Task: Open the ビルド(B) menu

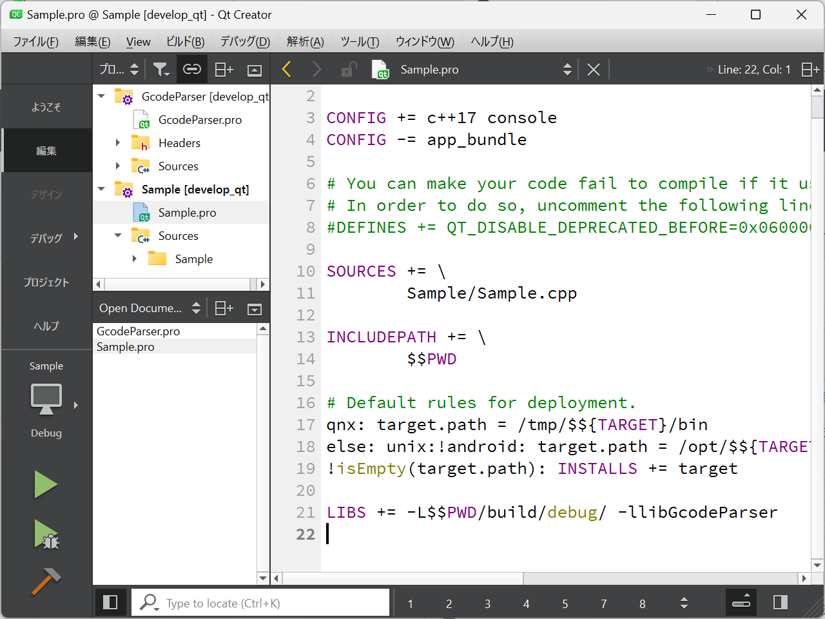Action: pos(186,41)
